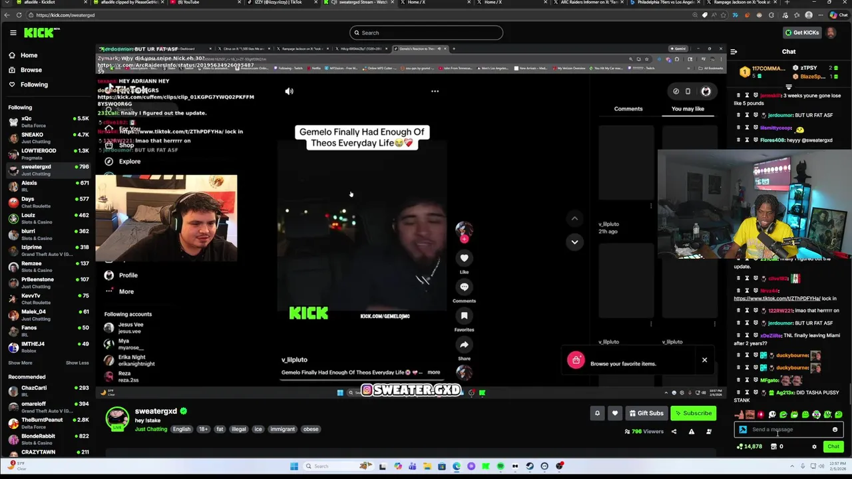Click the Windows Start button
The width and height of the screenshot is (852, 479).
pyautogui.click(x=294, y=466)
